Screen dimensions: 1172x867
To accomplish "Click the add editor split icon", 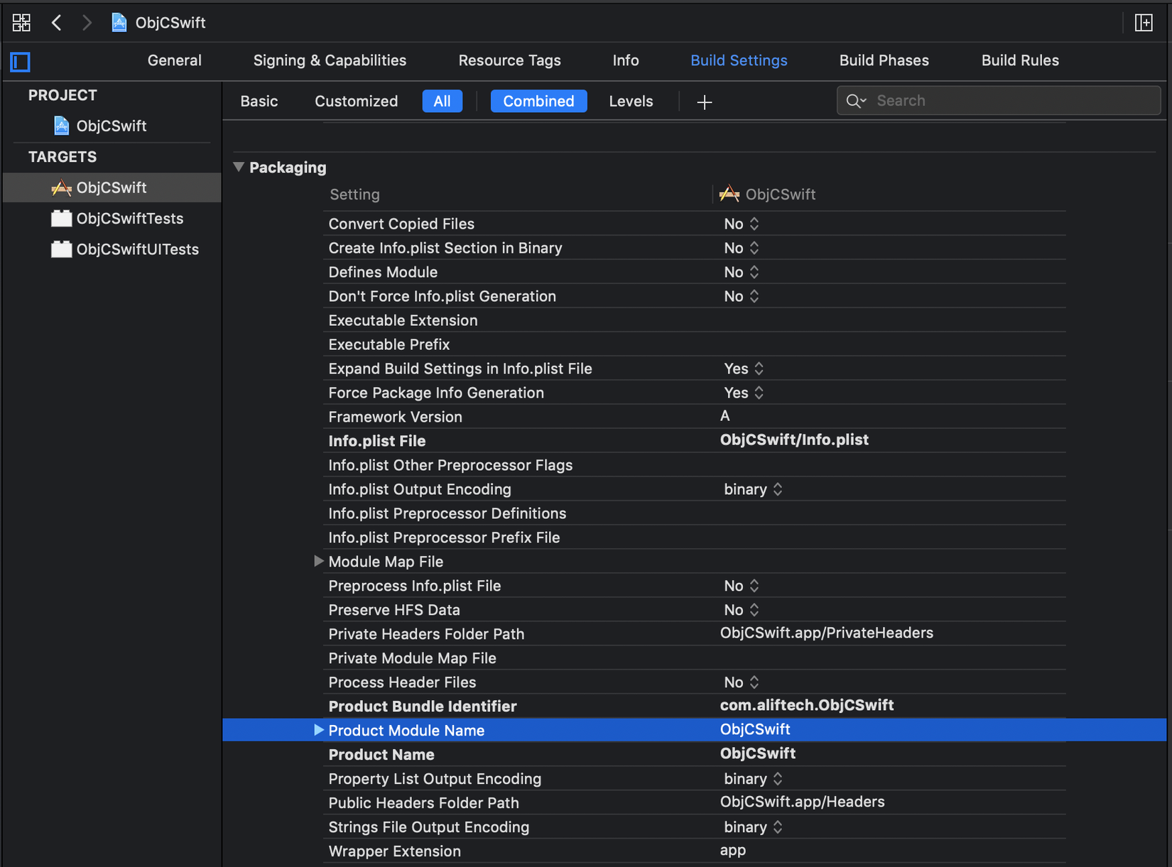I will tap(1144, 23).
